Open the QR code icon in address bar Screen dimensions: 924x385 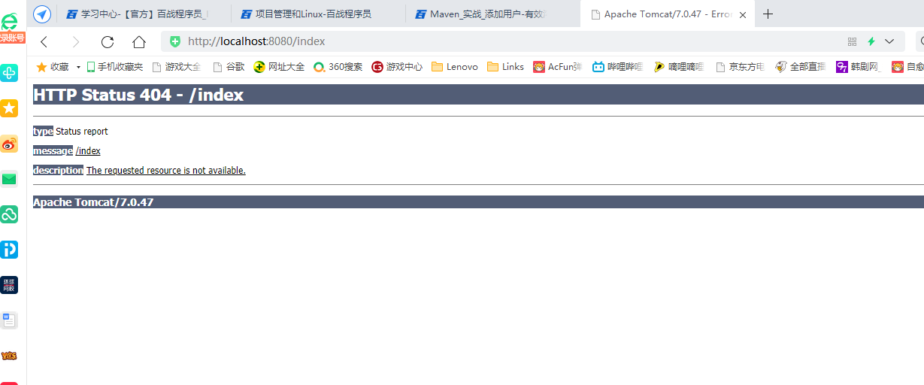tap(853, 41)
